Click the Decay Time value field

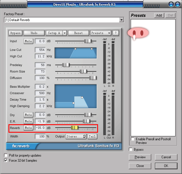40,100
